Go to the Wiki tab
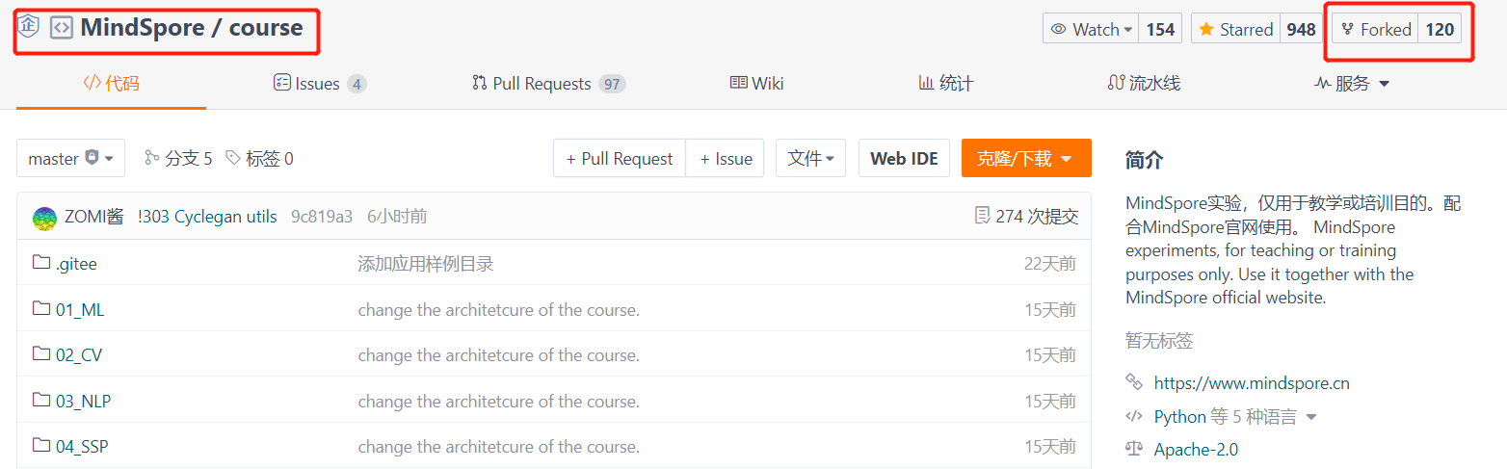Image resolution: width=1507 pixels, height=469 pixels. [756, 84]
